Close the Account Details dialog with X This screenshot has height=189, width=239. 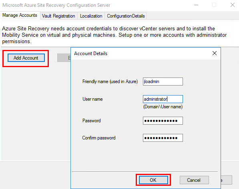point(215,53)
